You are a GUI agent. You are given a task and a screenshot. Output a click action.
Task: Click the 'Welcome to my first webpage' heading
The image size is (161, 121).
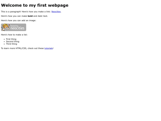pyautogui.click(x=35, y=5)
